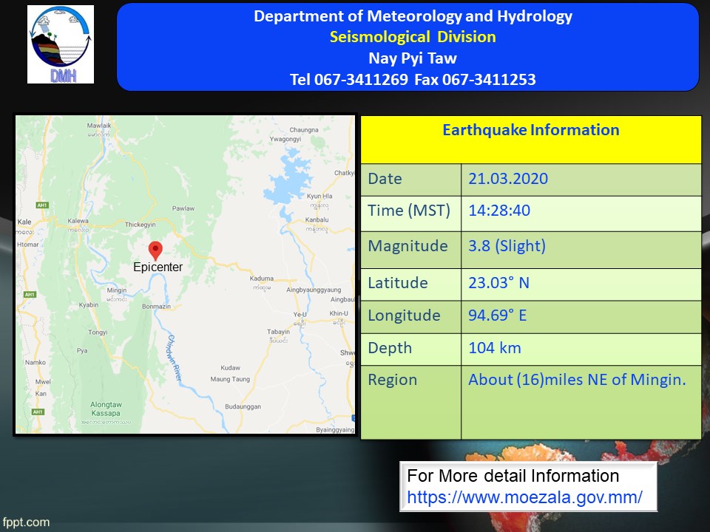Image resolution: width=710 pixels, height=532 pixels.
Task: Select the latitude value 23.03° N
Action: 498,283
